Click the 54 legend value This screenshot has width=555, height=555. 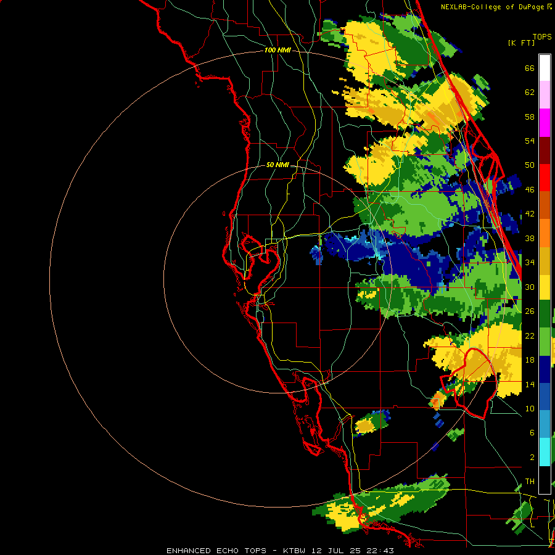pos(530,141)
